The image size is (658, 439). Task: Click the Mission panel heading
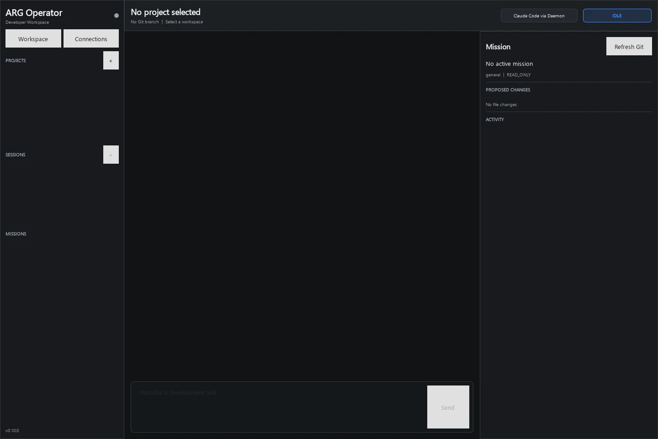[498, 47]
